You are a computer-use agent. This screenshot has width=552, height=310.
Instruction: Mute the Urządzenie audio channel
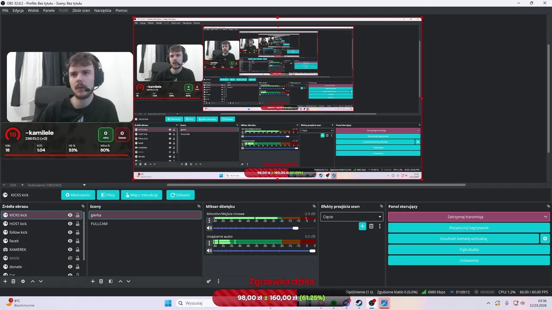point(210,251)
